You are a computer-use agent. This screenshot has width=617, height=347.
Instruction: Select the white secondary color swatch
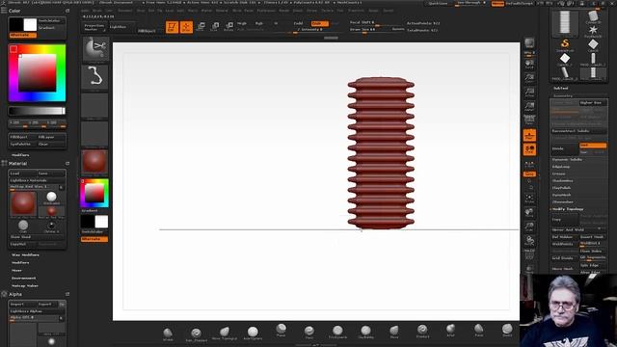pos(30,24)
